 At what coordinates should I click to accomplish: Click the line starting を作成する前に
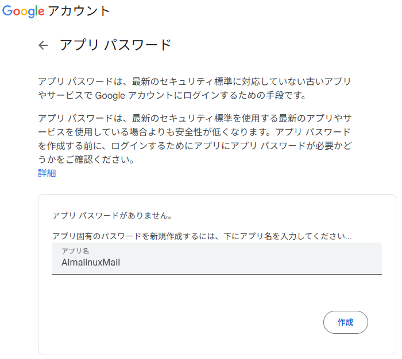(x=194, y=146)
